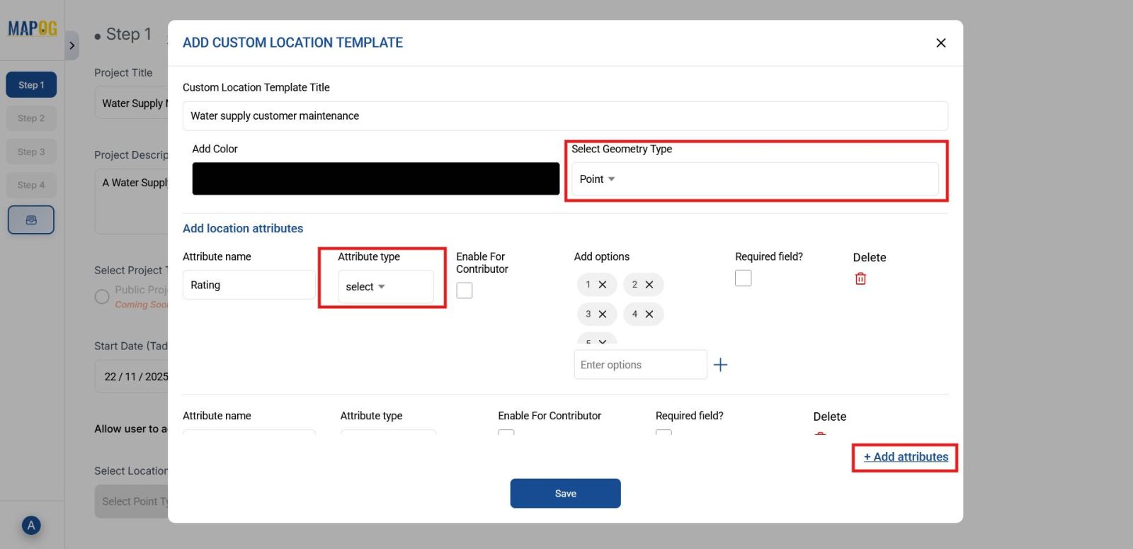
Task: Remove option 3 chip
Action: coord(603,315)
